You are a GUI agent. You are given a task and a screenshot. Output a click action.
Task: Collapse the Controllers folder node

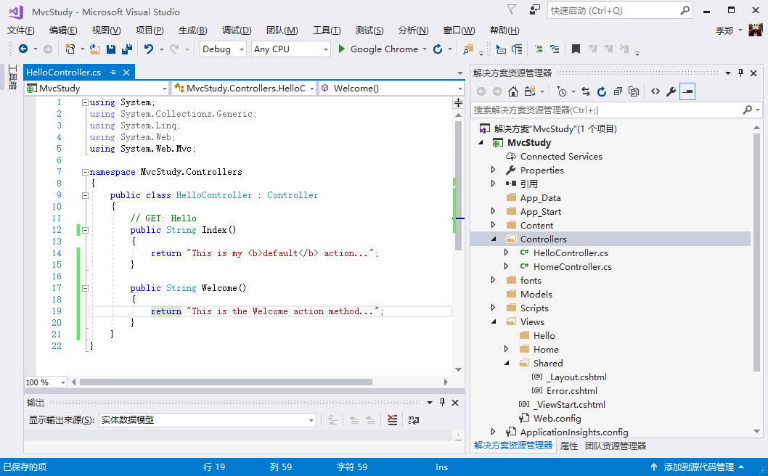tap(493, 239)
